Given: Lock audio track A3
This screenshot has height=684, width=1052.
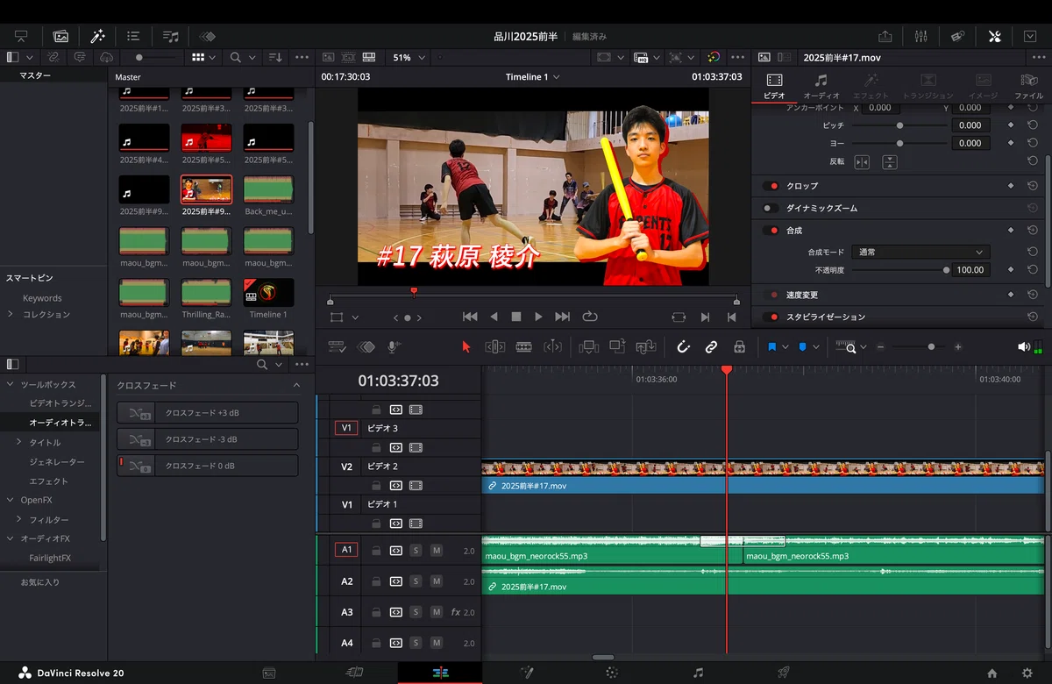Looking at the screenshot, I should click(x=376, y=612).
